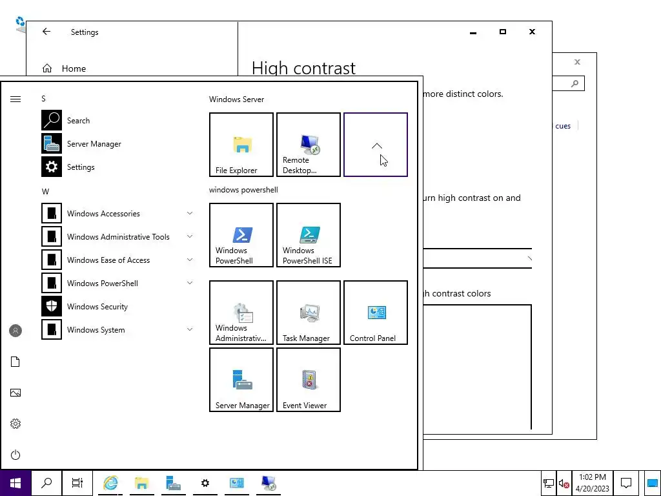This screenshot has width=661, height=496.
Task: Switch to Remote Desktop on the taskbar
Action: (268, 483)
